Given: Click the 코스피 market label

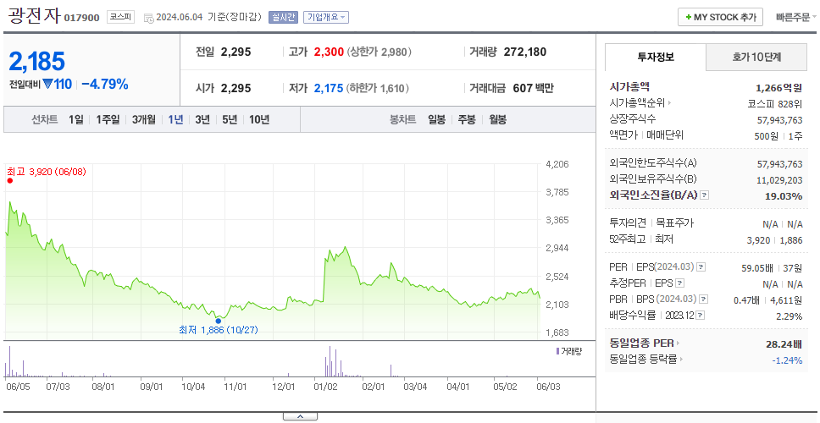Looking at the screenshot, I should pyautogui.click(x=121, y=17).
